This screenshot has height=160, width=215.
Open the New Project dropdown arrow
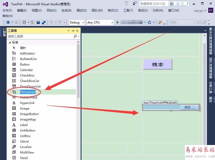click(28, 22)
